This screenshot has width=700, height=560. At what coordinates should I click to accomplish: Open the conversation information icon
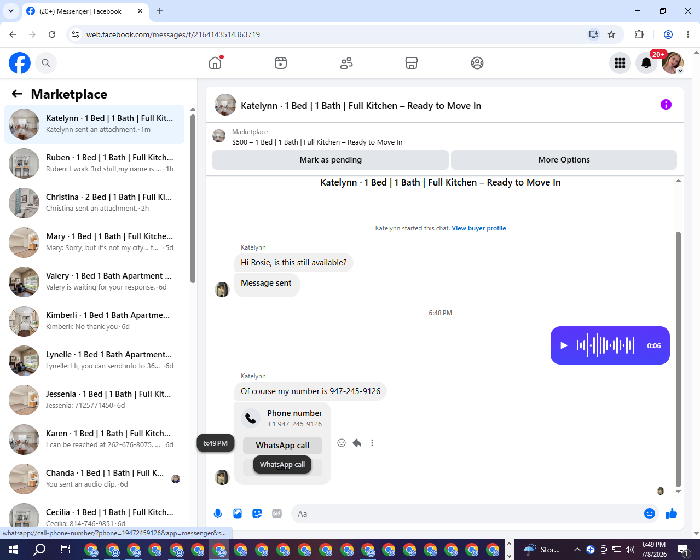click(666, 105)
